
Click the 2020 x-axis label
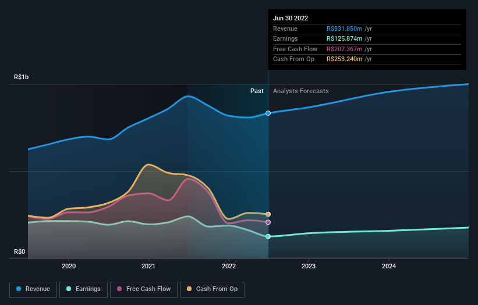pos(69,266)
